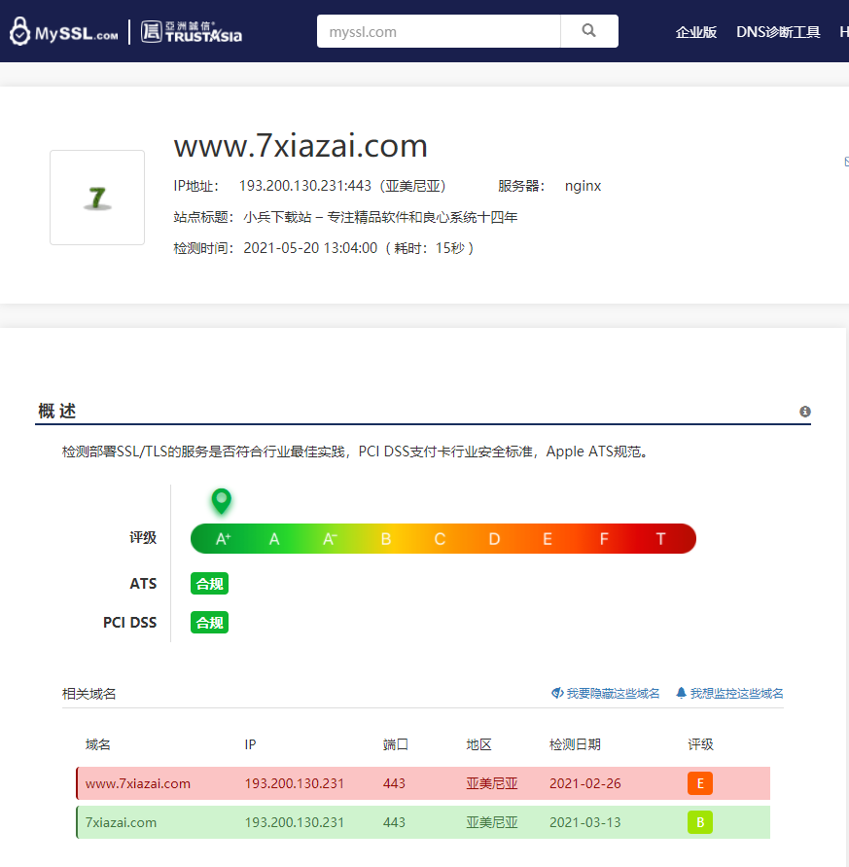The image size is (849, 867).
Task: Click the green B rating badge
Action: pyautogui.click(x=699, y=822)
